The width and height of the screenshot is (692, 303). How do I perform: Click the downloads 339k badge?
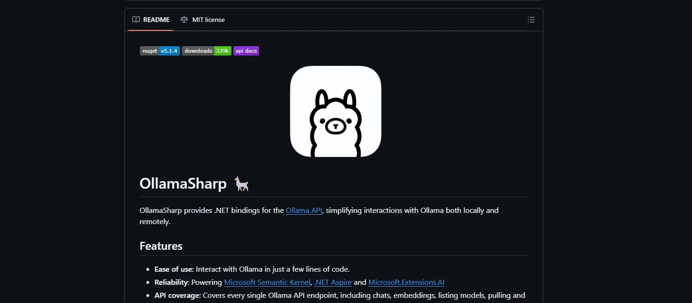coord(207,51)
